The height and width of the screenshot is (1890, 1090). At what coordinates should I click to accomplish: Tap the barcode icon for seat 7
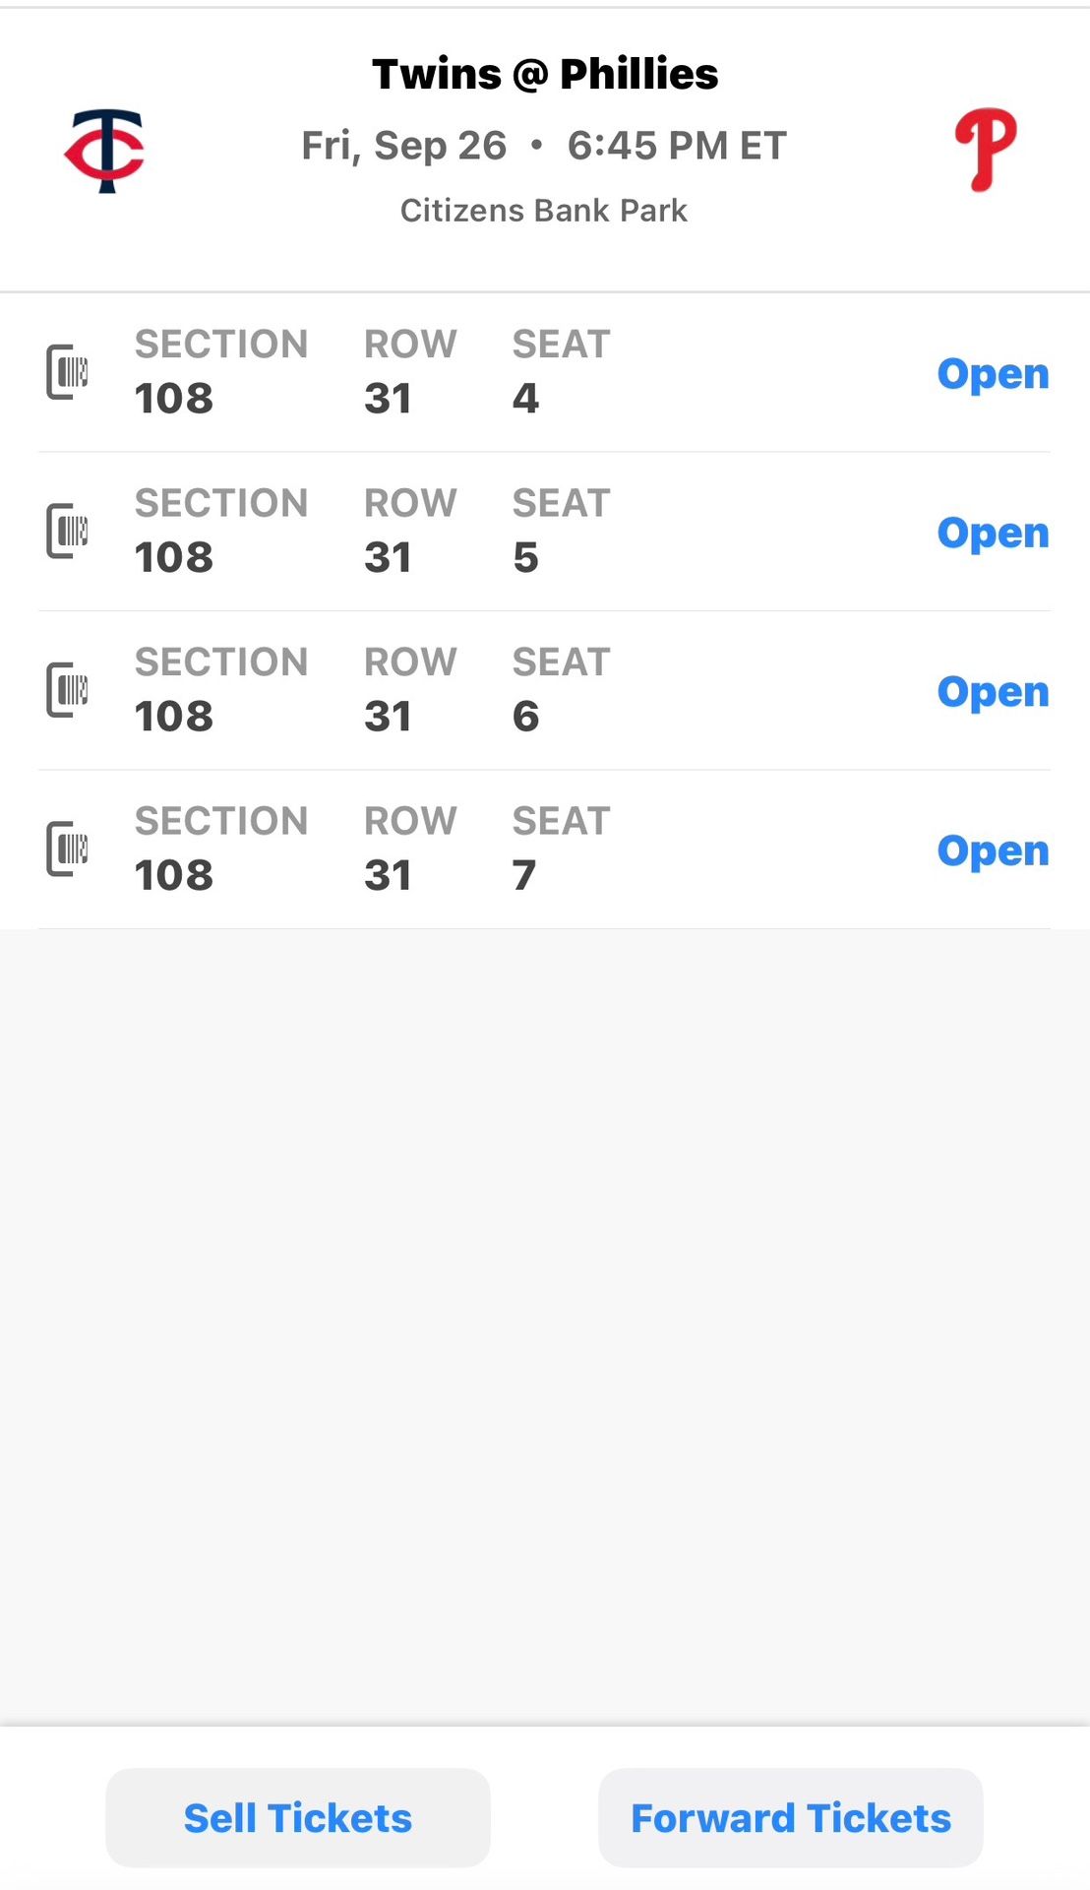[x=68, y=850]
